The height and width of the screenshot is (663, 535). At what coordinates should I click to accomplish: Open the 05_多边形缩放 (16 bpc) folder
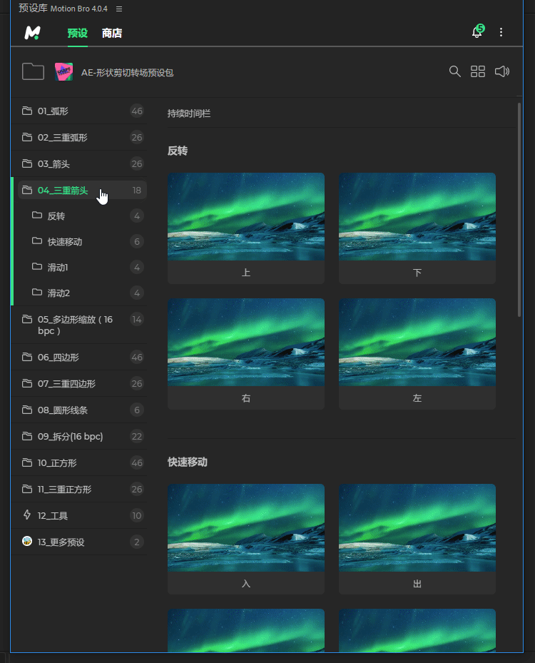click(81, 325)
